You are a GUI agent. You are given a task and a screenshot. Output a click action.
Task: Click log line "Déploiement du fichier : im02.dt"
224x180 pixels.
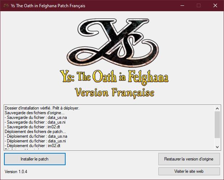(34, 146)
